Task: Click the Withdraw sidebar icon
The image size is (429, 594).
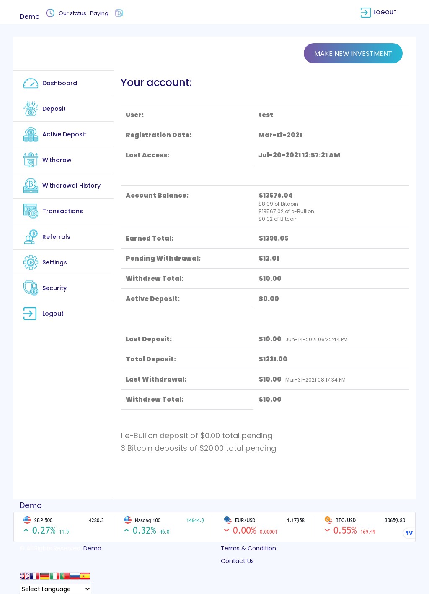Action: click(x=31, y=160)
